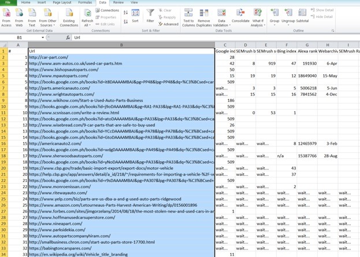Toggle the Filter funnel
The image size is (360, 257).
150,16
